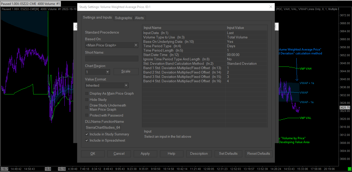Click the 'VWAP - 1s' chart label
The image size is (352, 172).
pos(307,102)
